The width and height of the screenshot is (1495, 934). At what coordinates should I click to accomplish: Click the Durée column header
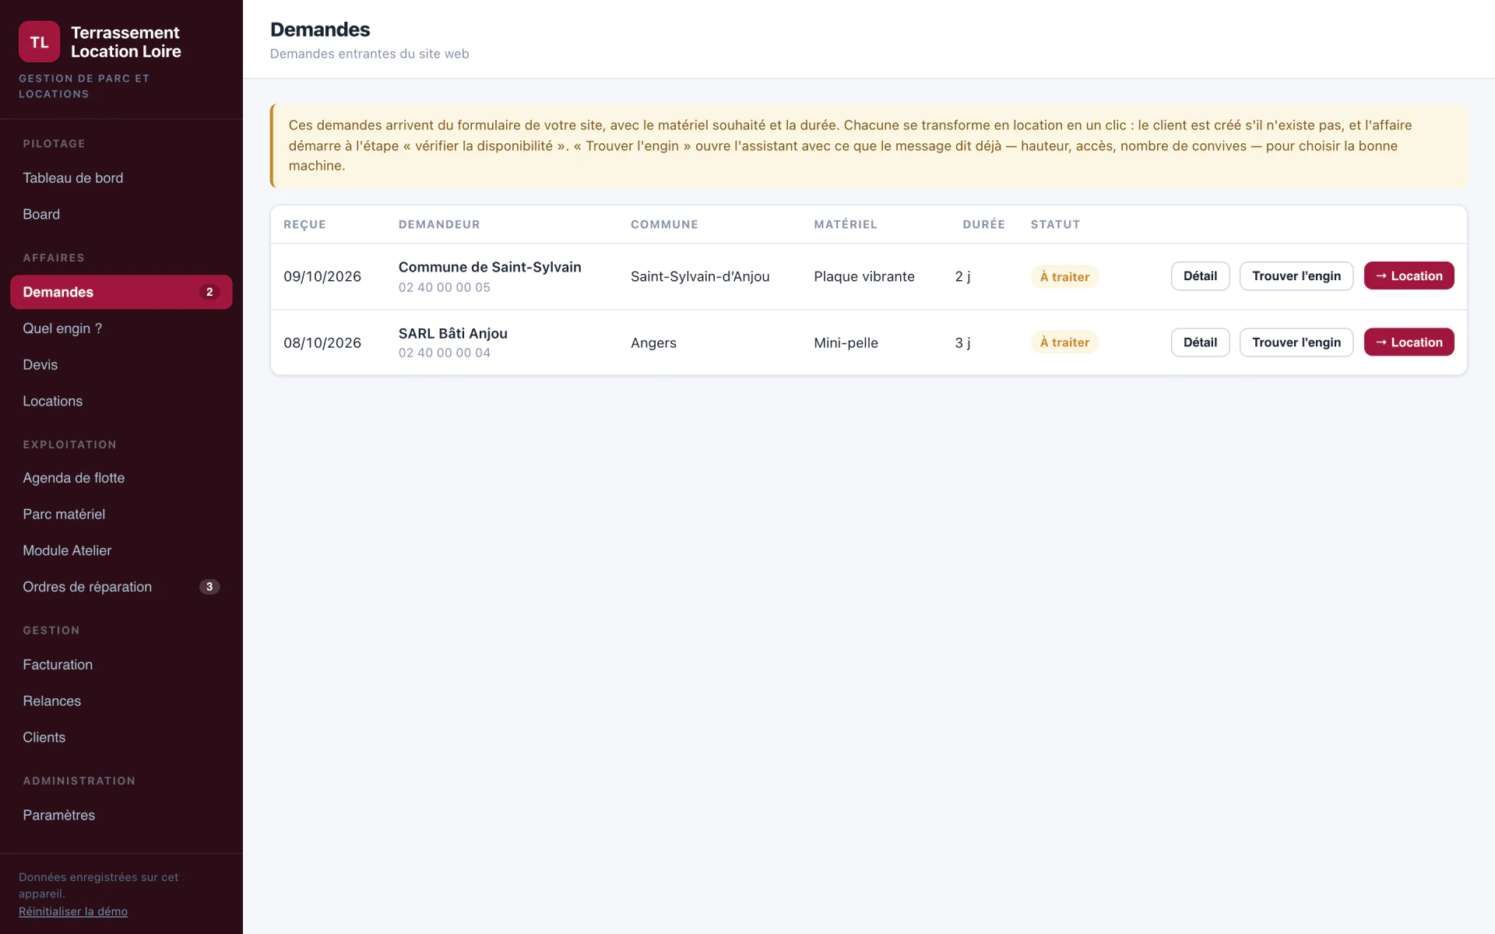pyautogui.click(x=983, y=224)
